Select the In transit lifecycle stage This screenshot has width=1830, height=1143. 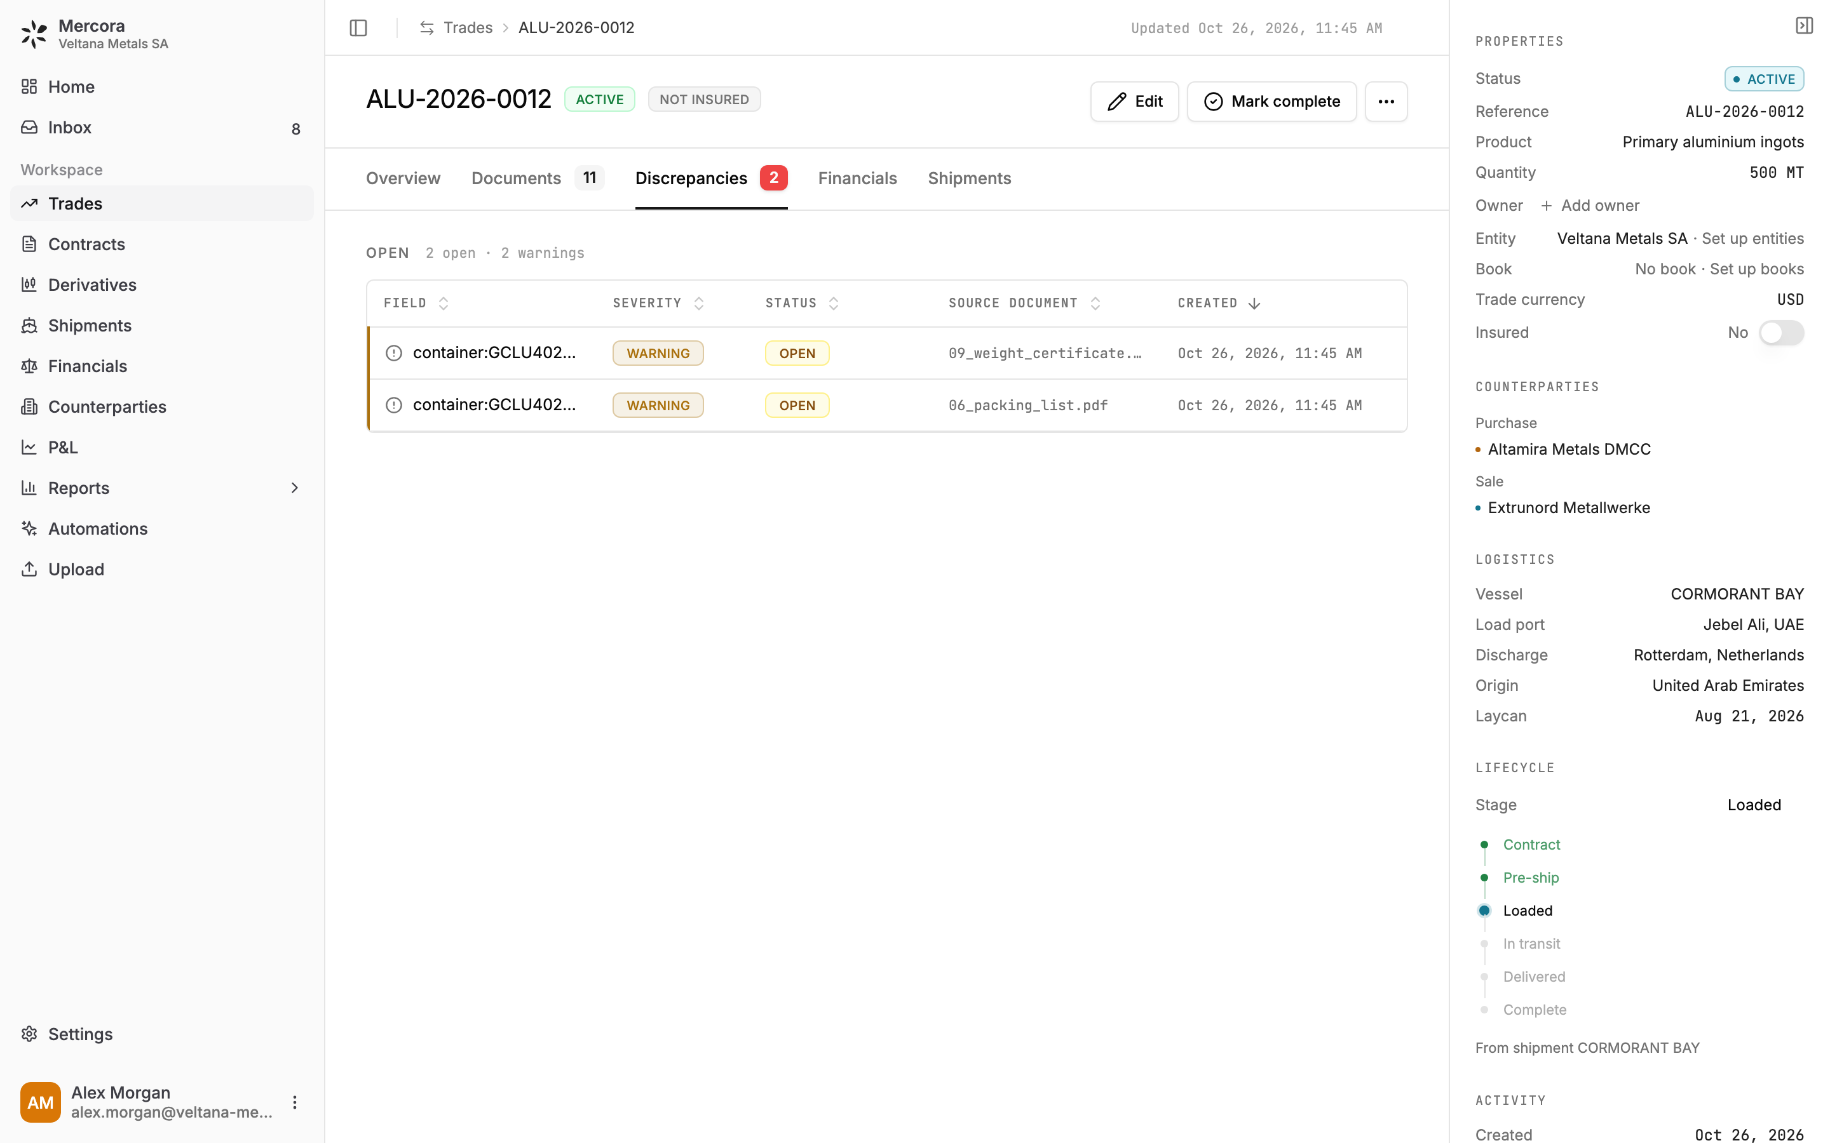click(x=1531, y=944)
